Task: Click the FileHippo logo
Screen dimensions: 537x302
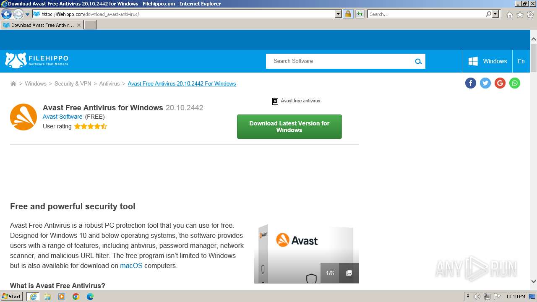Action: (x=36, y=61)
